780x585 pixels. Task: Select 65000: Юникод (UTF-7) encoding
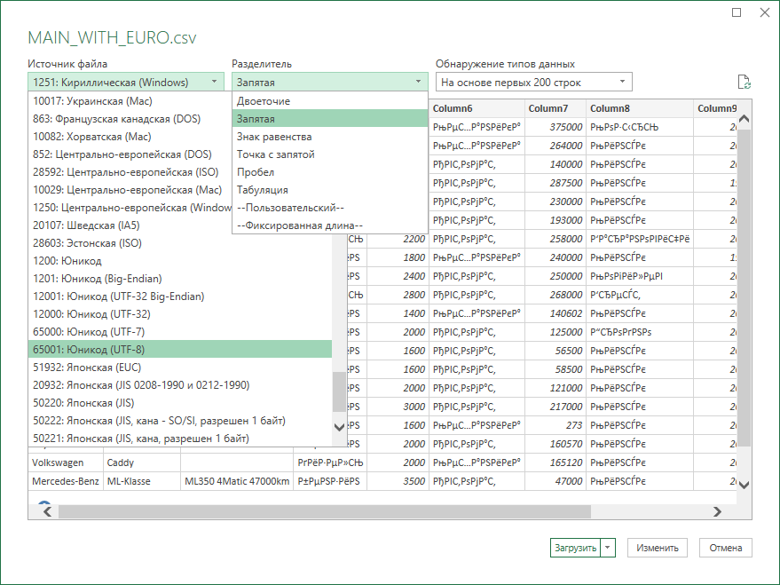click(180, 332)
